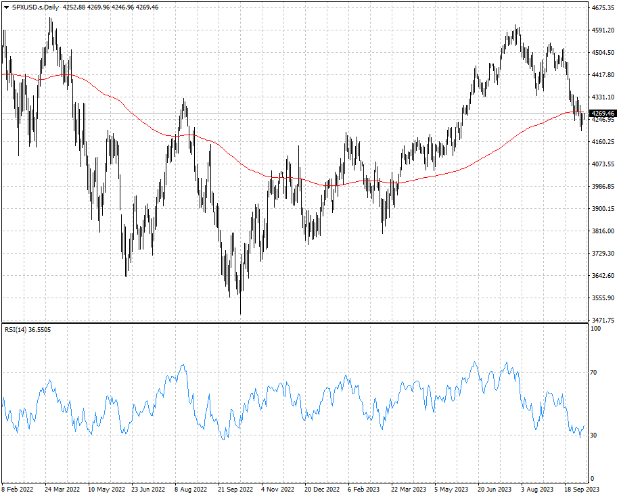The height and width of the screenshot is (497, 619).
Task: Click the 24 Mar 2022 date label
Action: point(62,490)
